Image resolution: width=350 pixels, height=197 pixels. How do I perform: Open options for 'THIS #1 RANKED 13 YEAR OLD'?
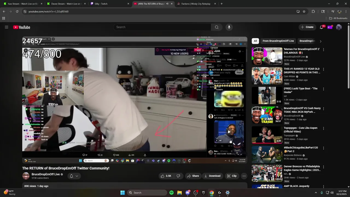[323, 69]
